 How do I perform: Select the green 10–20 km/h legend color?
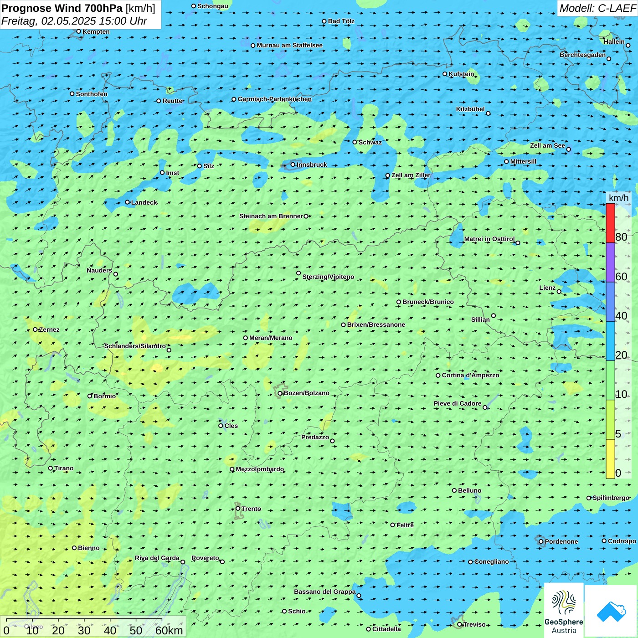click(x=610, y=381)
